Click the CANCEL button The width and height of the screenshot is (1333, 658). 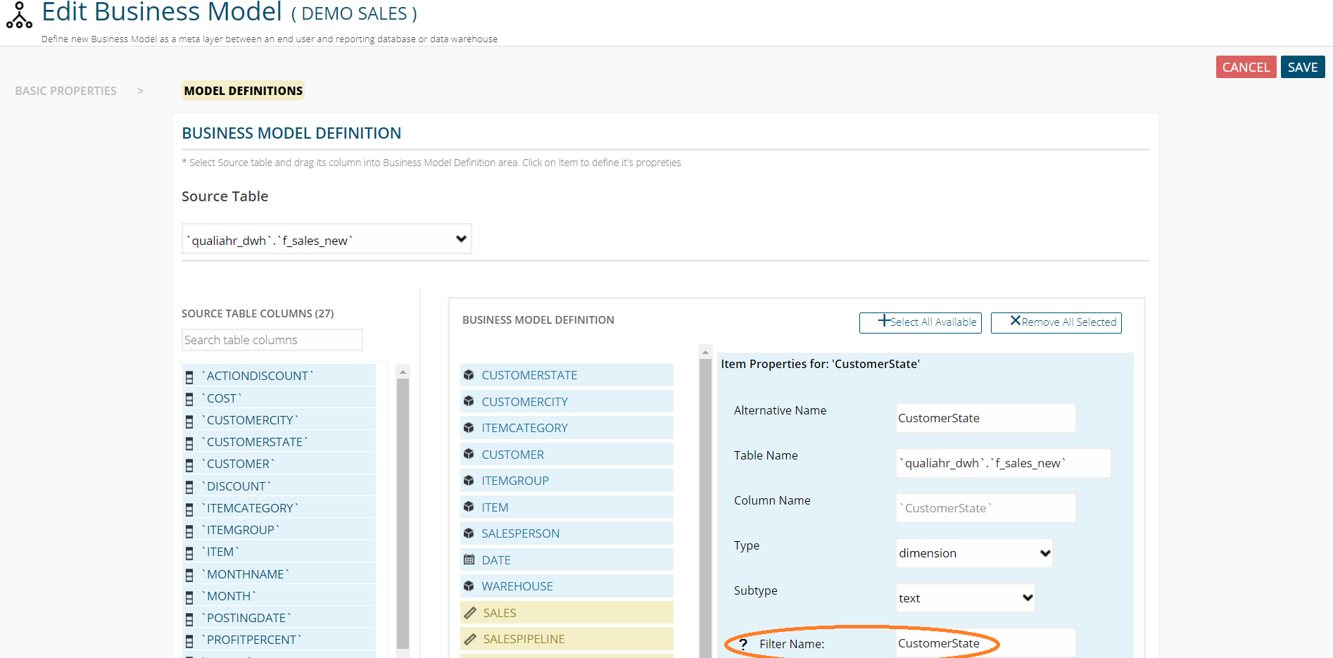pyautogui.click(x=1246, y=67)
